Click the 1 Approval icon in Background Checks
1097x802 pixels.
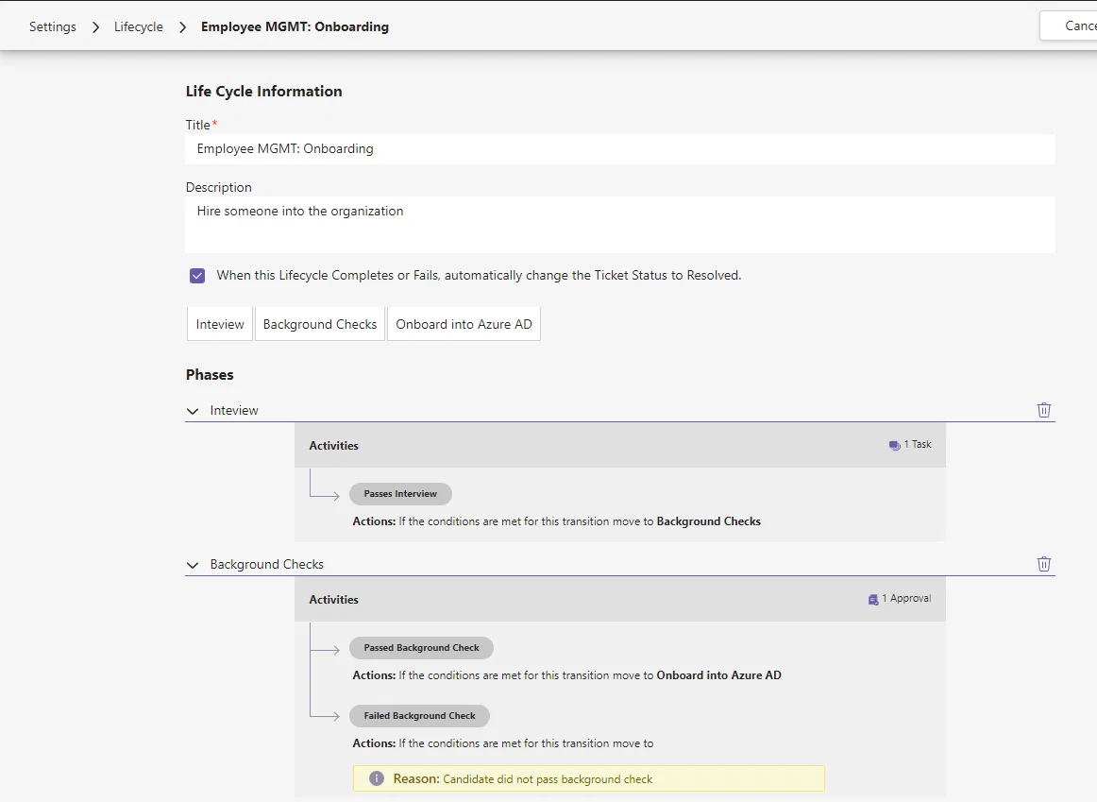[x=873, y=599]
